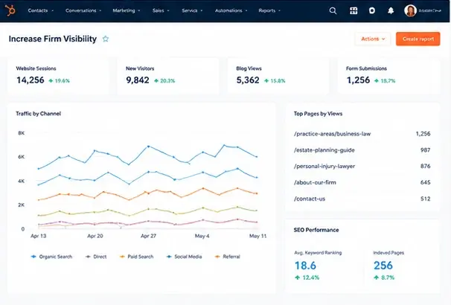Toggle Referral series in legend

[x=228, y=257]
